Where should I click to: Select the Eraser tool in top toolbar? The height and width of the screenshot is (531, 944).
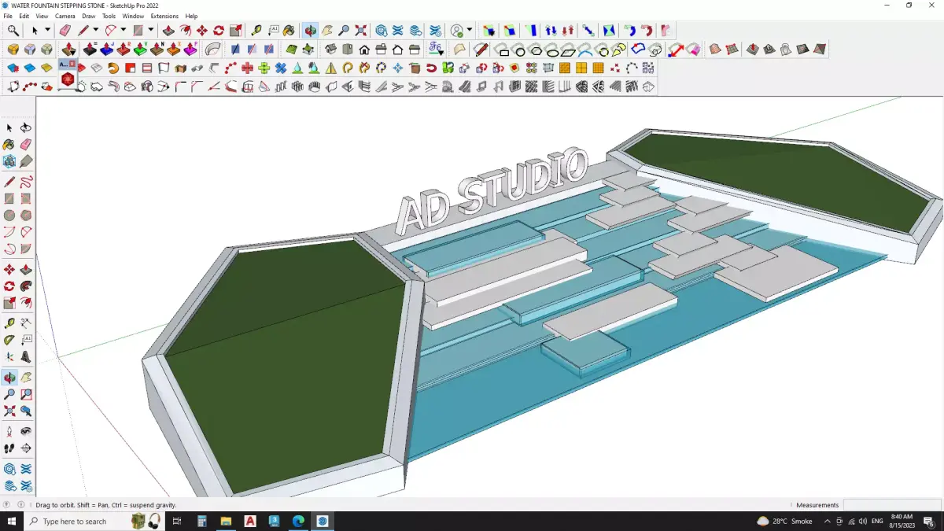click(x=65, y=31)
